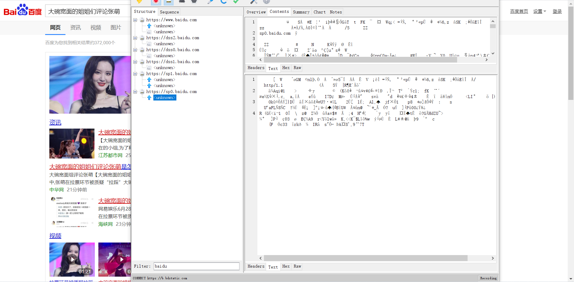Click the pen Compose request icon
This screenshot has width=574, height=282.
pos(210,1)
